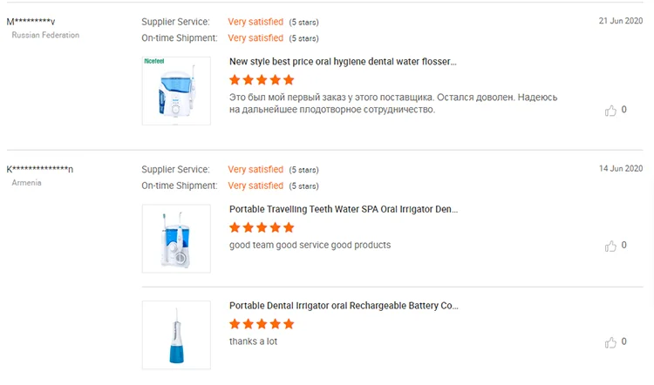Click reviewer name K*************n

click(x=40, y=169)
